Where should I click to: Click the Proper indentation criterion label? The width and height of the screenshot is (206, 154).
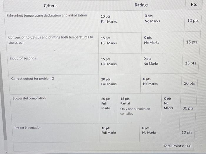tap(28, 128)
